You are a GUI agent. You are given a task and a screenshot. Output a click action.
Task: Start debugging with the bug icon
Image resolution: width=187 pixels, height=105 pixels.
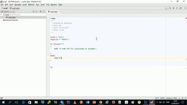click(x=174, y=8)
